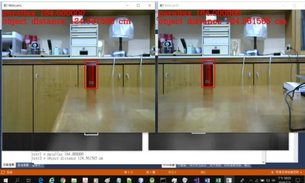Click the 第 1 行 status bar entry

(129, 172)
